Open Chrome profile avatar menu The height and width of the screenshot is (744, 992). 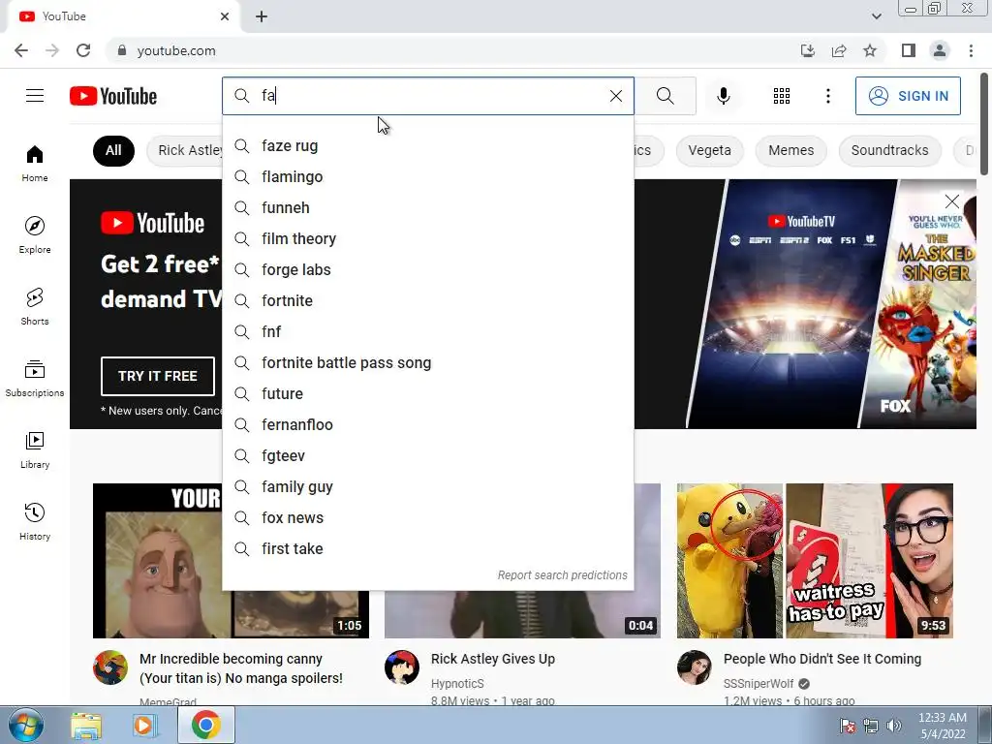click(x=940, y=50)
